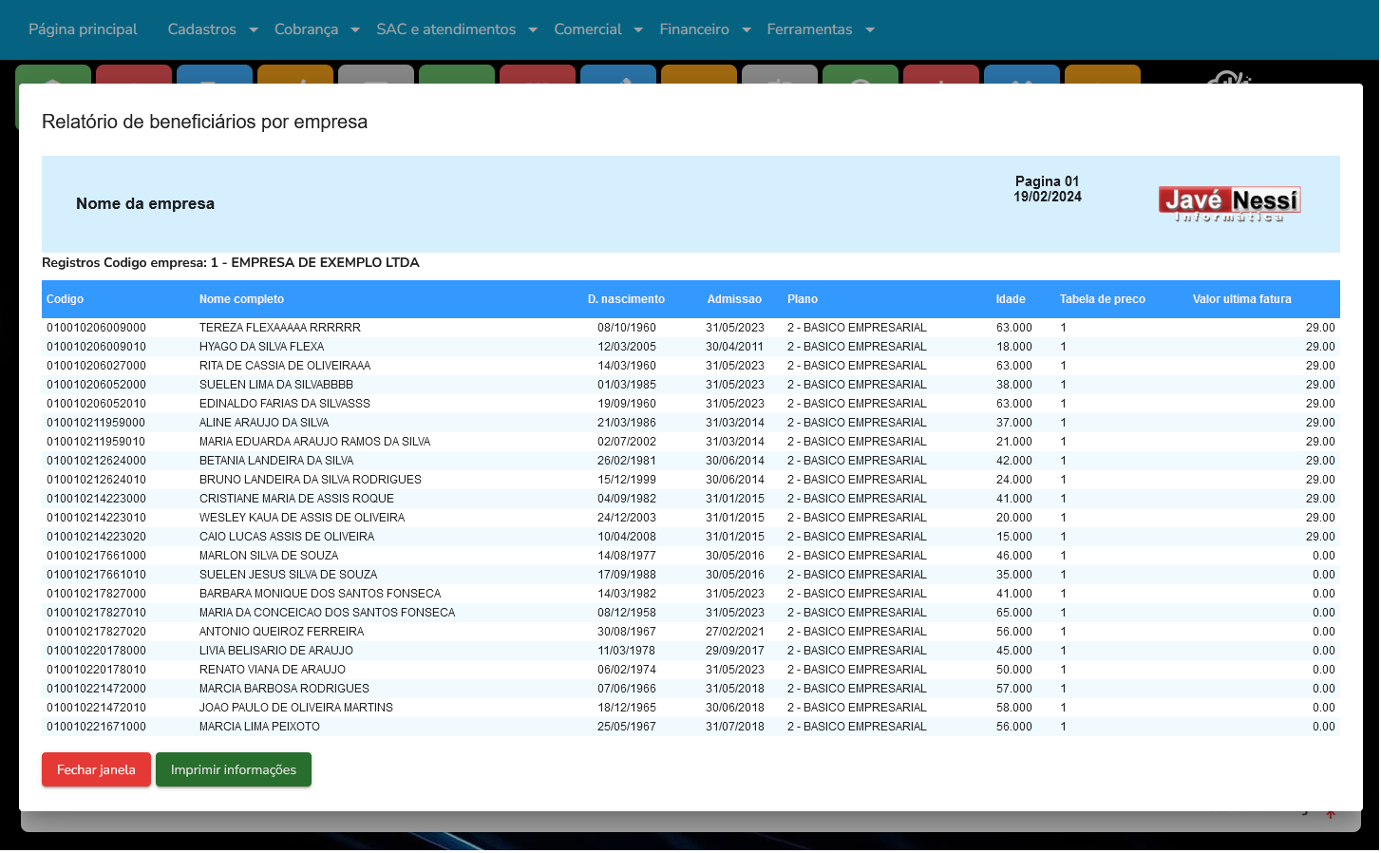The image size is (1381, 853).
Task: Click the Idade column header
Action: [x=1011, y=299]
